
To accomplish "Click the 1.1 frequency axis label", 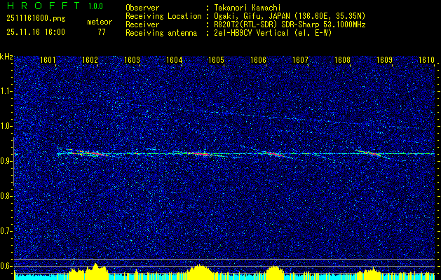I will point(6,91).
